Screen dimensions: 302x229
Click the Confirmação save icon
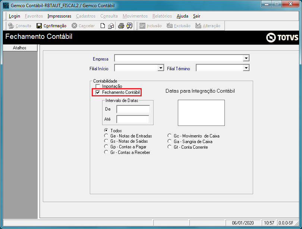[39, 26]
